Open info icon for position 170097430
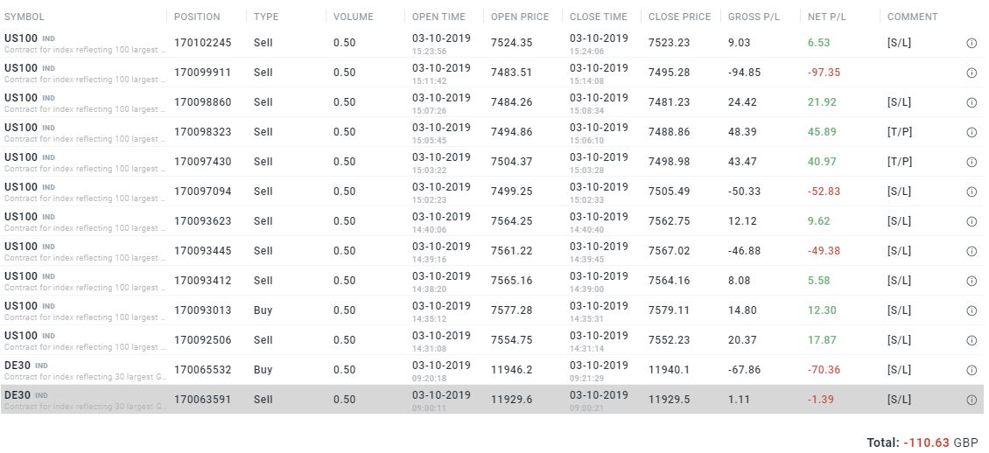 pyautogui.click(x=971, y=162)
